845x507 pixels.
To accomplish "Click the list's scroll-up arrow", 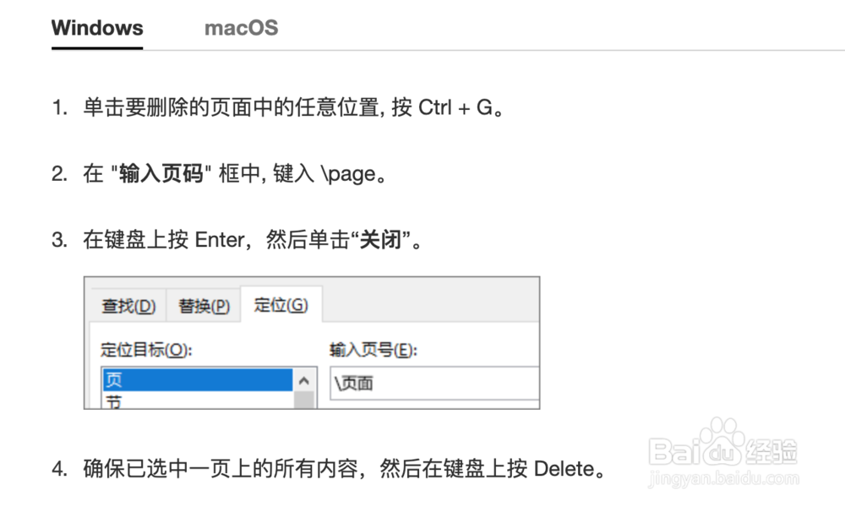I will 304,381.
